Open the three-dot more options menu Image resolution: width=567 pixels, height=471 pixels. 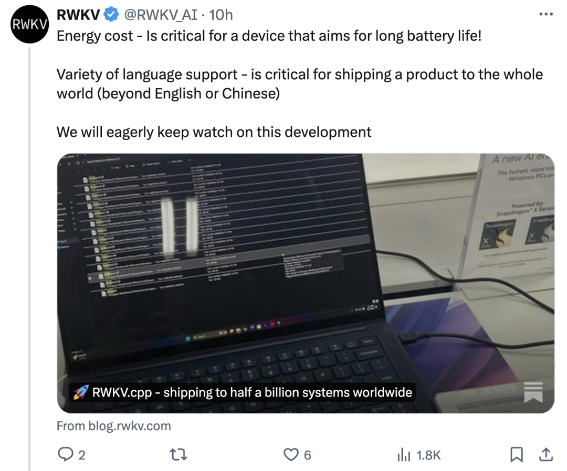click(546, 15)
